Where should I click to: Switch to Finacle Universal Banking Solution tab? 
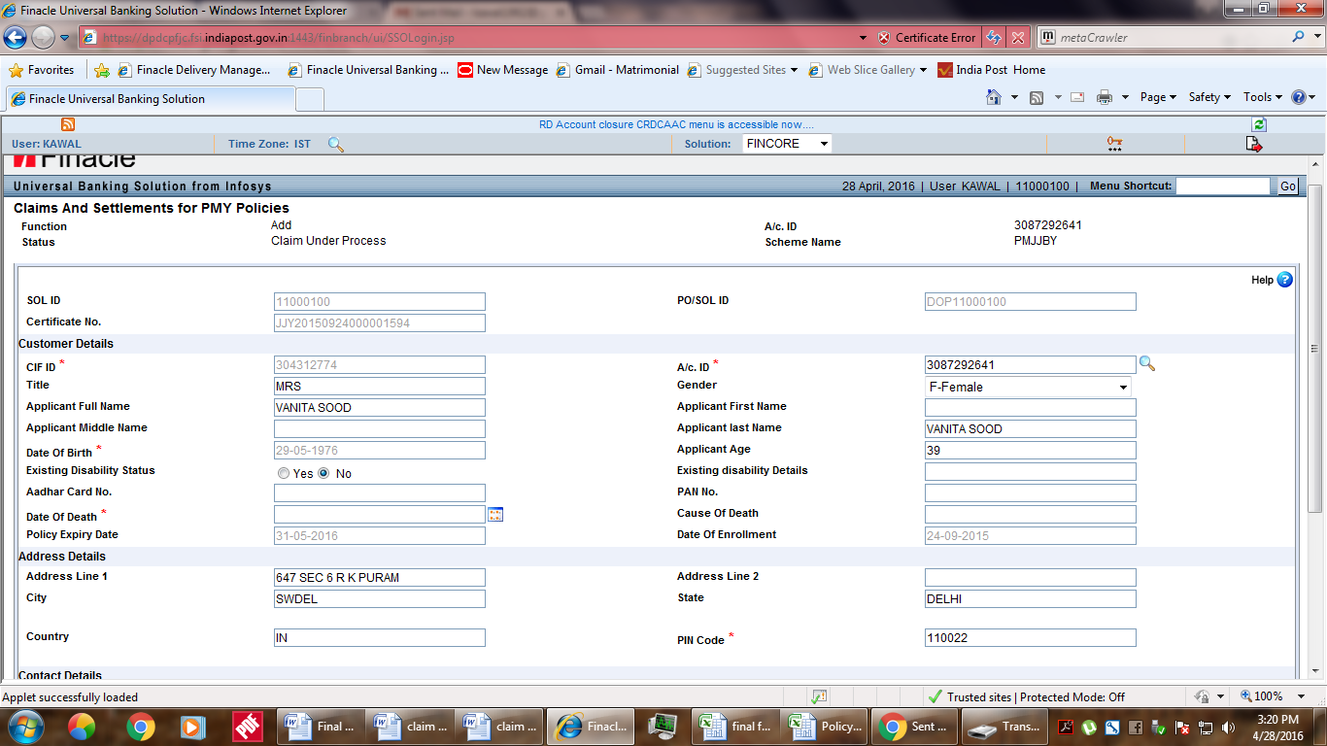coord(117,99)
